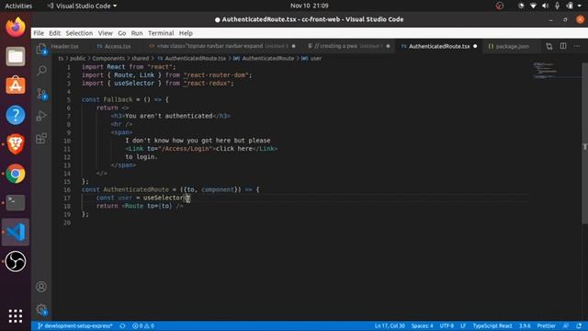Change file encoding UTF-8

[x=447, y=325]
